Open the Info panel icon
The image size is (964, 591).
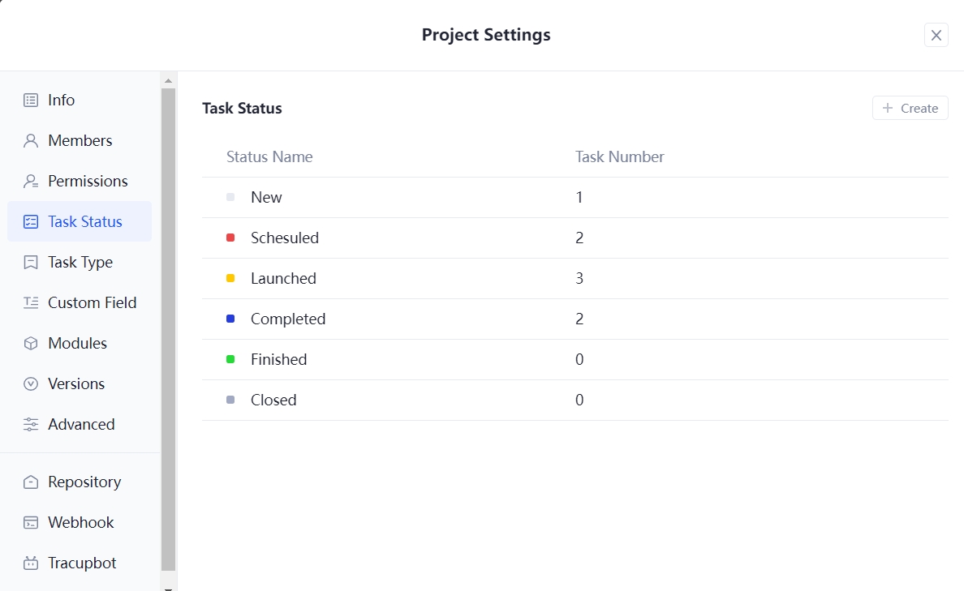[30, 100]
